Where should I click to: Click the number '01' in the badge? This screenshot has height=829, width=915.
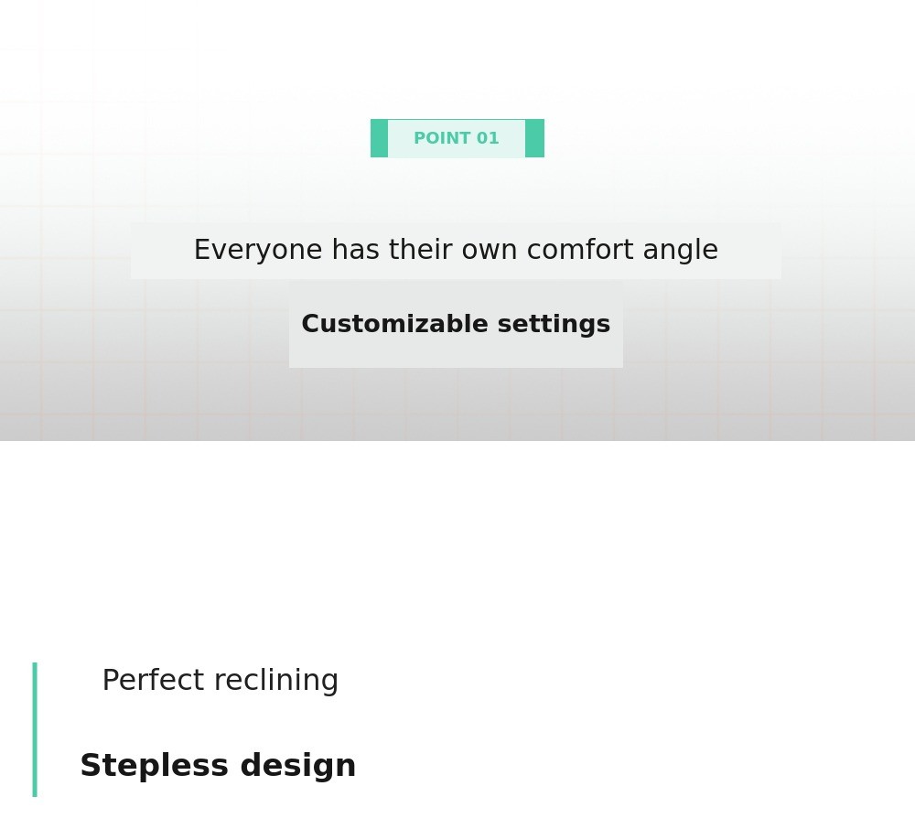pos(486,139)
